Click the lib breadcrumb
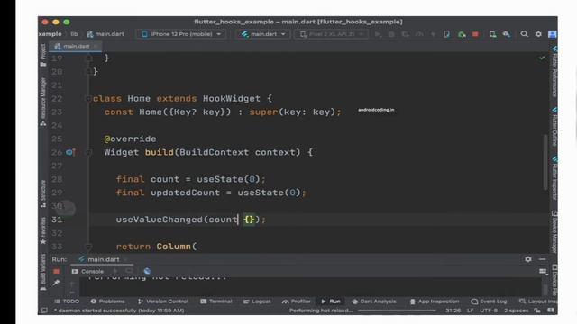Image resolution: width=577 pixels, height=324 pixels. [74, 34]
